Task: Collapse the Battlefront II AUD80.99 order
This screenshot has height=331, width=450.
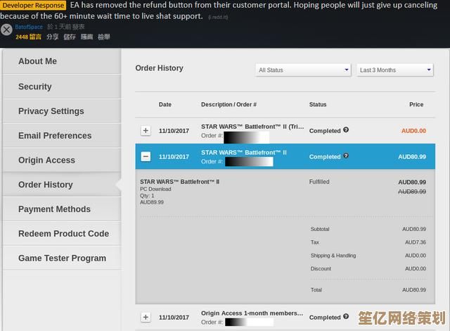Action: click(x=146, y=156)
